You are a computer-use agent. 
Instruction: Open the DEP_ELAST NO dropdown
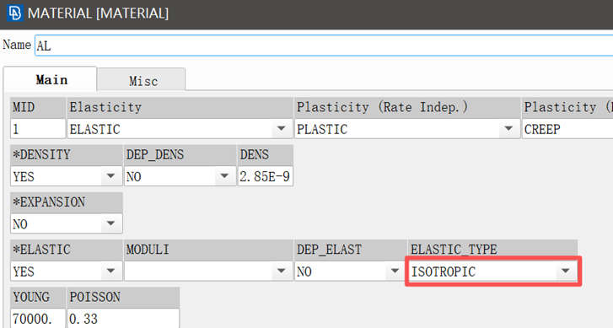pos(350,272)
